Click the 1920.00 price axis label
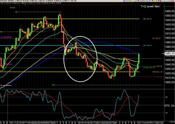 pyautogui.click(x=169, y=29)
